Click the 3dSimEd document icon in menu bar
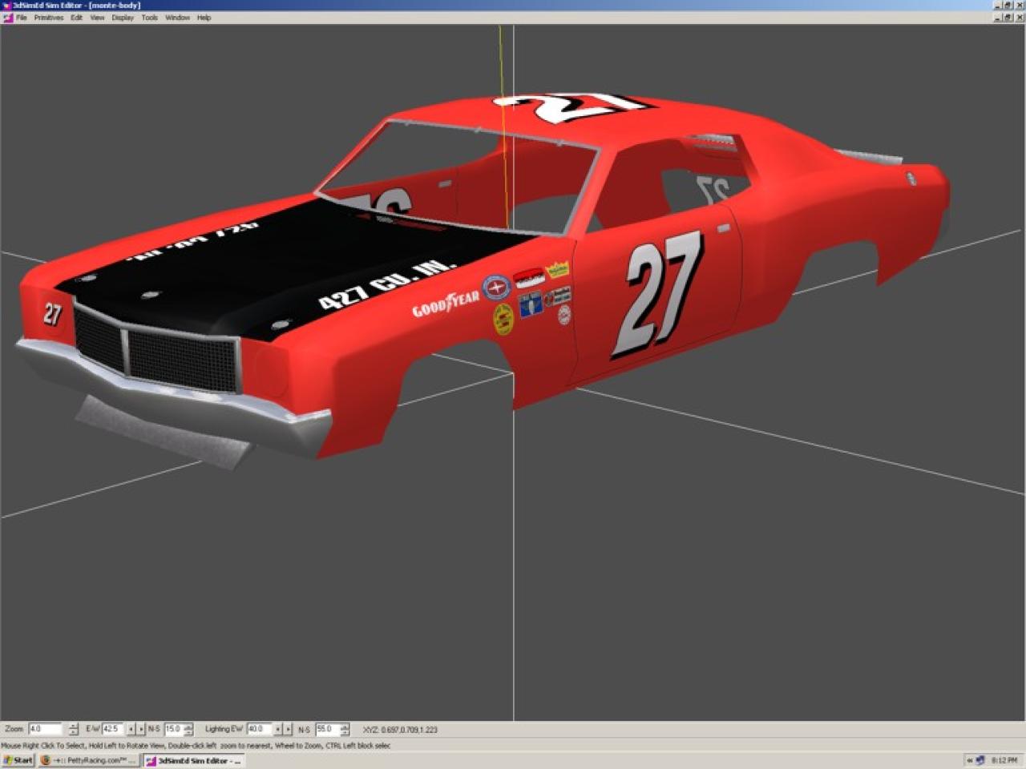 click(x=8, y=18)
